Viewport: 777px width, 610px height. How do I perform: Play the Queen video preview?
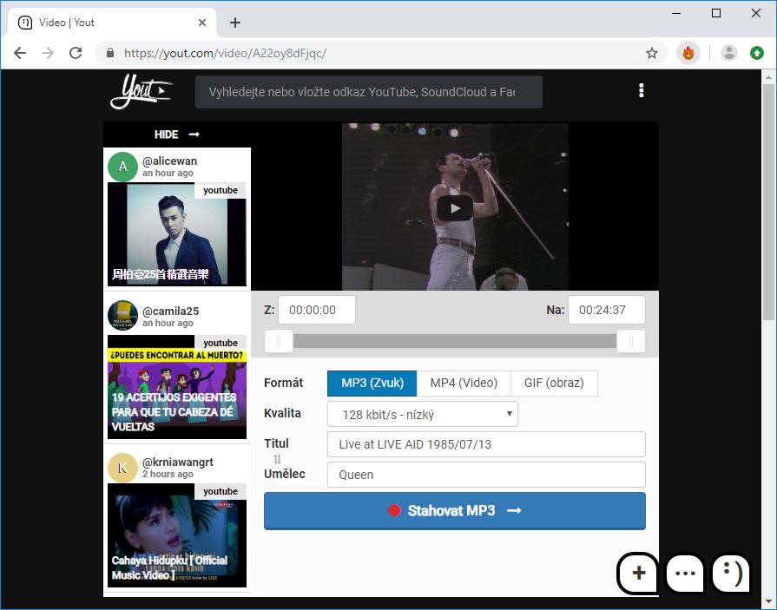454,208
